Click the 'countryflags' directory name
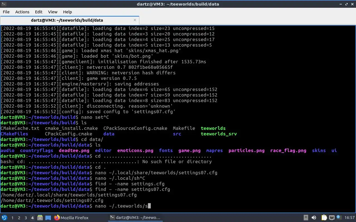Screen dimensions: 356x222 [36, 150]
